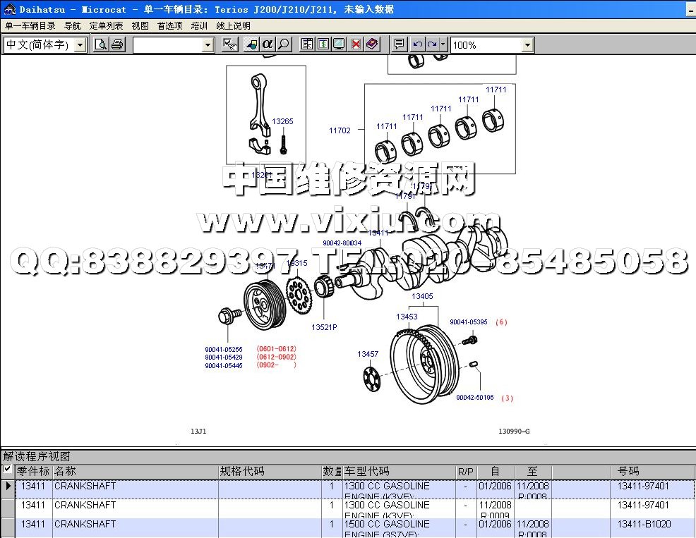The width and height of the screenshot is (696, 538).
Task: Click part number 13405 flywheel label
Action: pyautogui.click(x=422, y=297)
